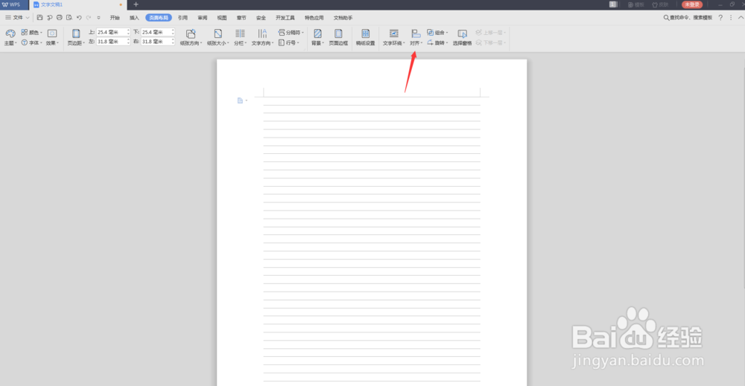Open the 分栏 columns menu
Image resolution: width=745 pixels, height=386 pixels.
click(240, 37)
